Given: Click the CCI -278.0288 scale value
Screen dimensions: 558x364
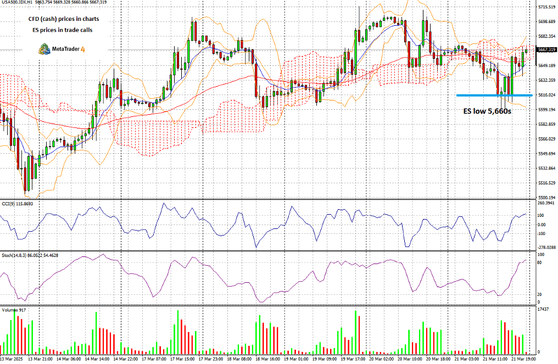Looking at the screenshot, I should tap(546, 247).
